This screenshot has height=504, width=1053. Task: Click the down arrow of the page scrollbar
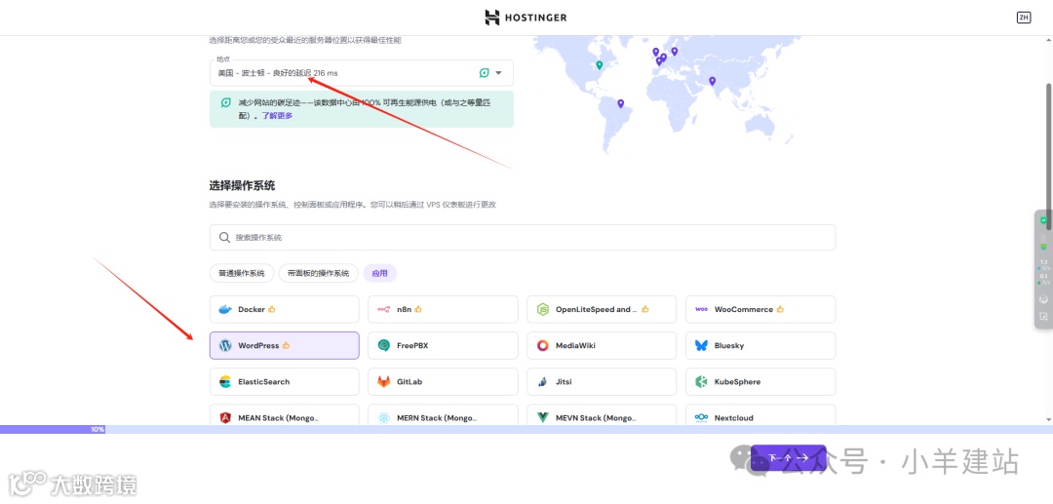pyautogui.click(x=1048, y=419)
